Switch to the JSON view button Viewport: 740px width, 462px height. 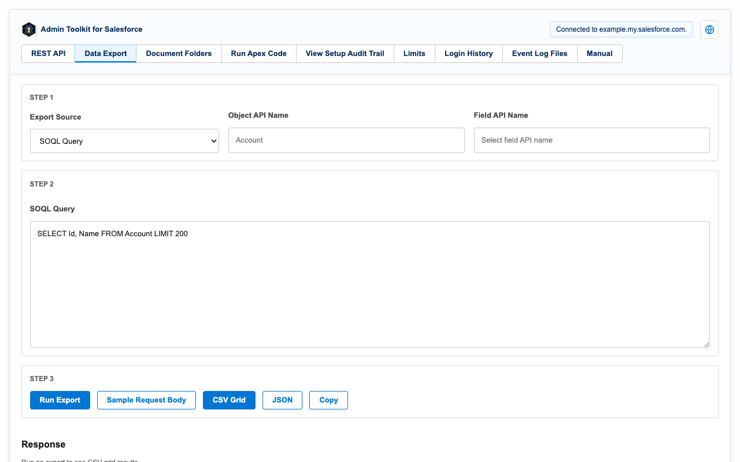click(x=282, y=400)
